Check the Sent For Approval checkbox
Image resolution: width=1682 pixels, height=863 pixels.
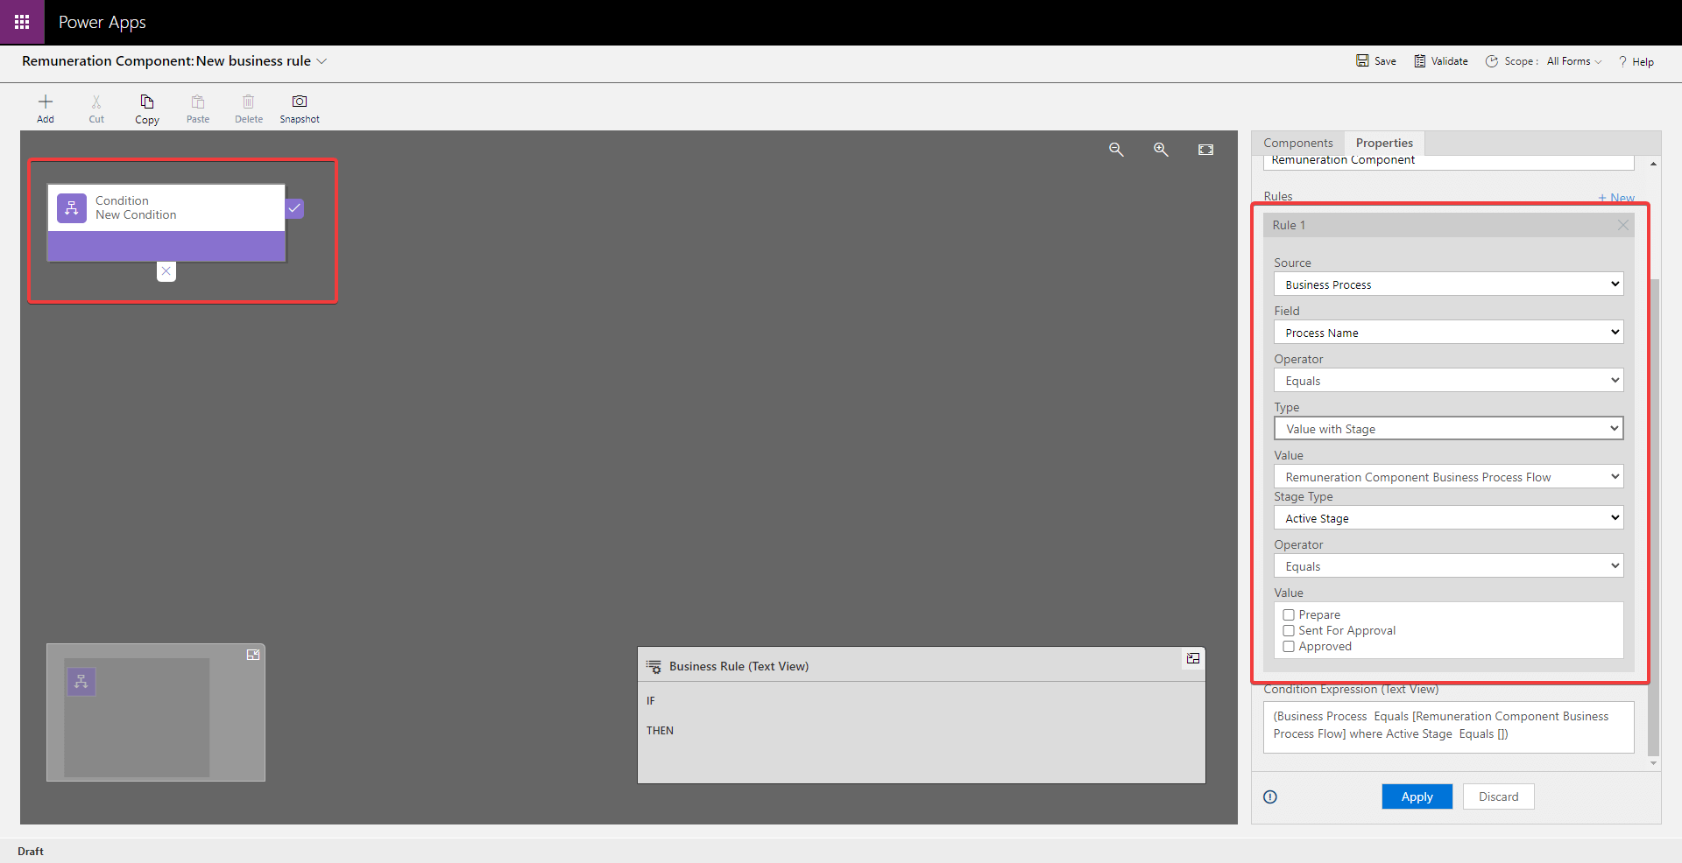1289,631
